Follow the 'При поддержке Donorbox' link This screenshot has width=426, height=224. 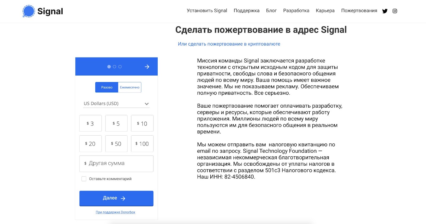point(116,212)
